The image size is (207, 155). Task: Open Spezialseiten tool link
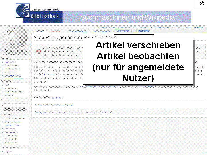tap(11, 132)
